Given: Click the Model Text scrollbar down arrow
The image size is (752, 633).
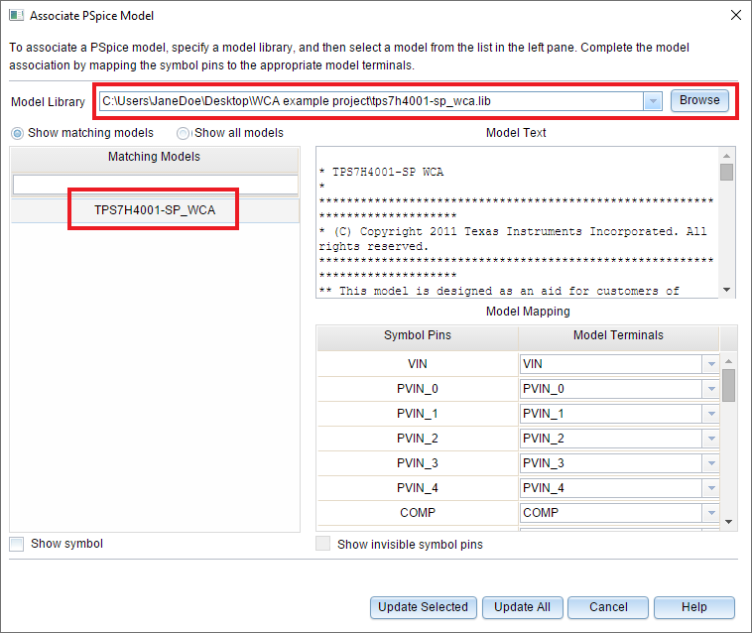Looking at the screenshot, I should pyautogui.click(x=727, y=289).
